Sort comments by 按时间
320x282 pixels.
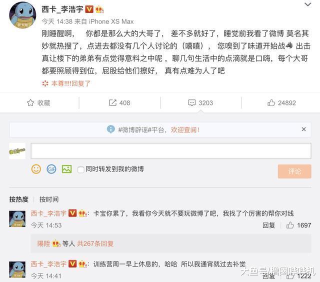pyautogui.click(x=49, y=199)
